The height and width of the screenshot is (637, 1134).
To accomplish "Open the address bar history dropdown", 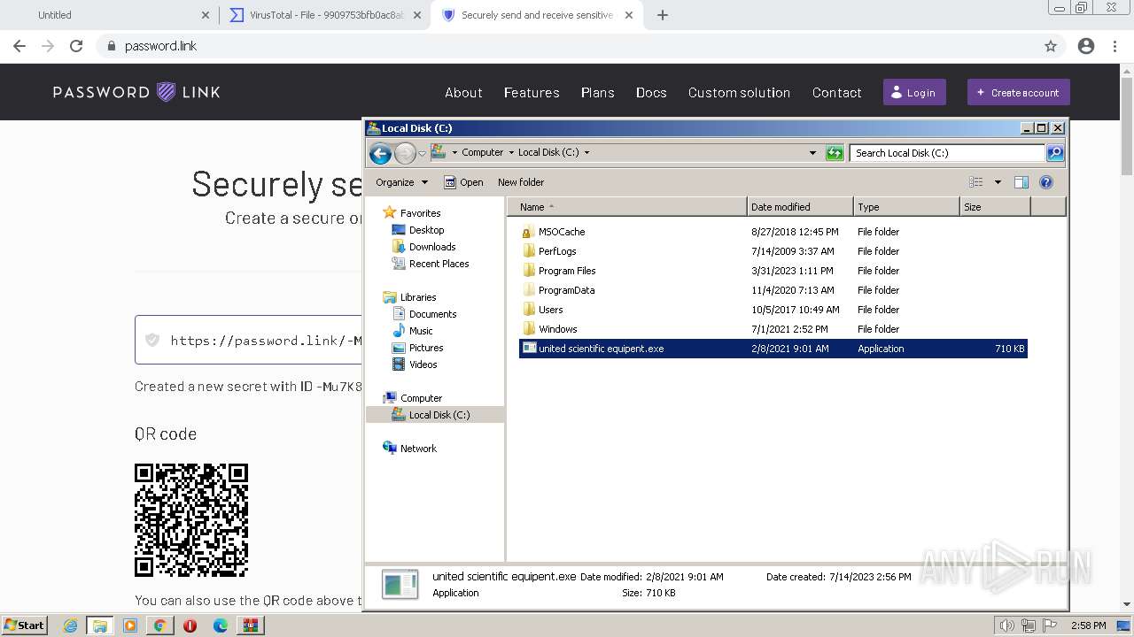I will pos(812,152).
